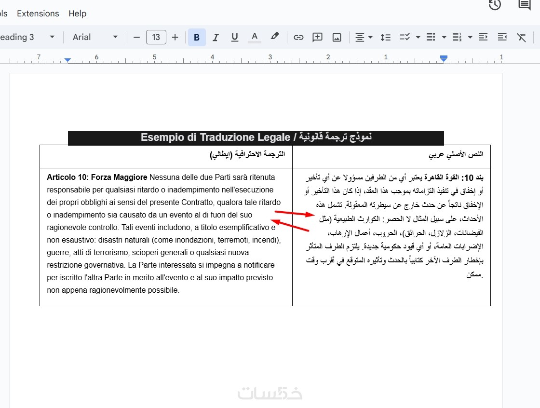Click the text 'Articolo 10: Forza Maggiore'
This screenshot has width=540, height=408.
(x=97, y=177)
